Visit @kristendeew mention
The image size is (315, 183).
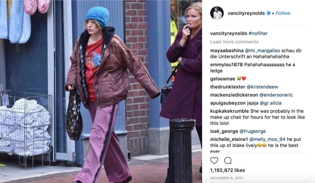pyautogui.click(x=262, y=87)
